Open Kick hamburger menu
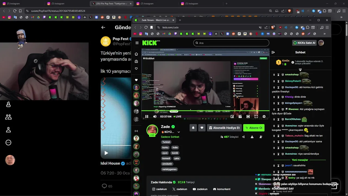Screen dimensions: 348x196 pos(137,43)
